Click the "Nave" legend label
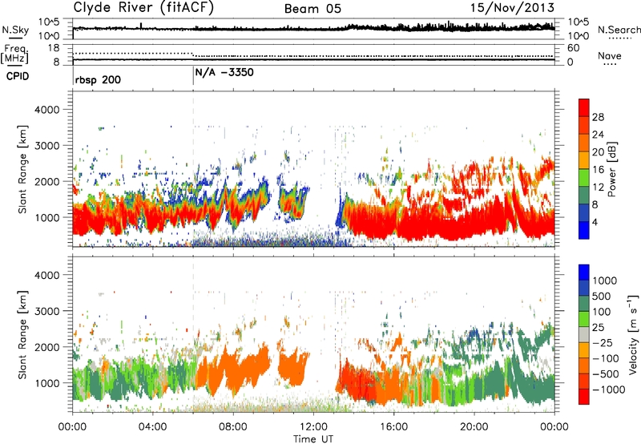641x444 pixels. (610, 55)
